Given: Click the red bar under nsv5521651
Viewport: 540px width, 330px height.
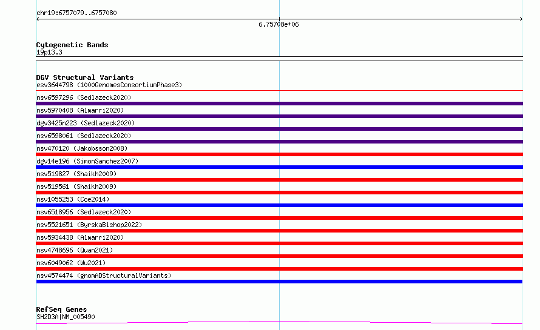Looking at the screenshot, I should (x=279, y=231).
